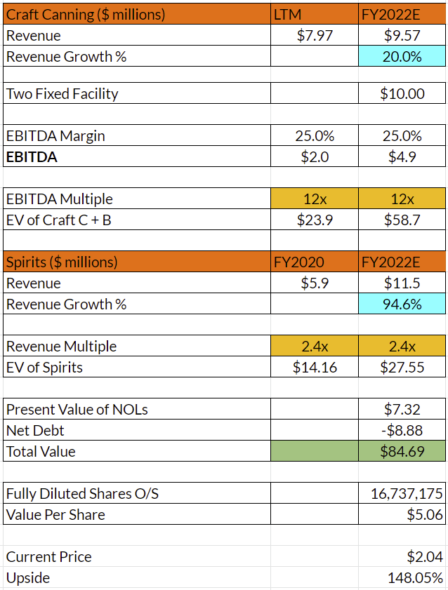This screenshot has width=448, height=590.
Task: Select the 'Current Price' label
Action: click(x=48, y=557)
